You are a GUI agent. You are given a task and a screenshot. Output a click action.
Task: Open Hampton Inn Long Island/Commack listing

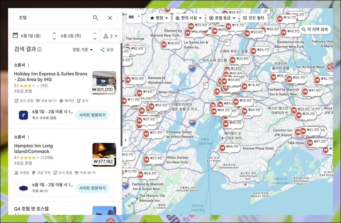[x=34, y=148]
